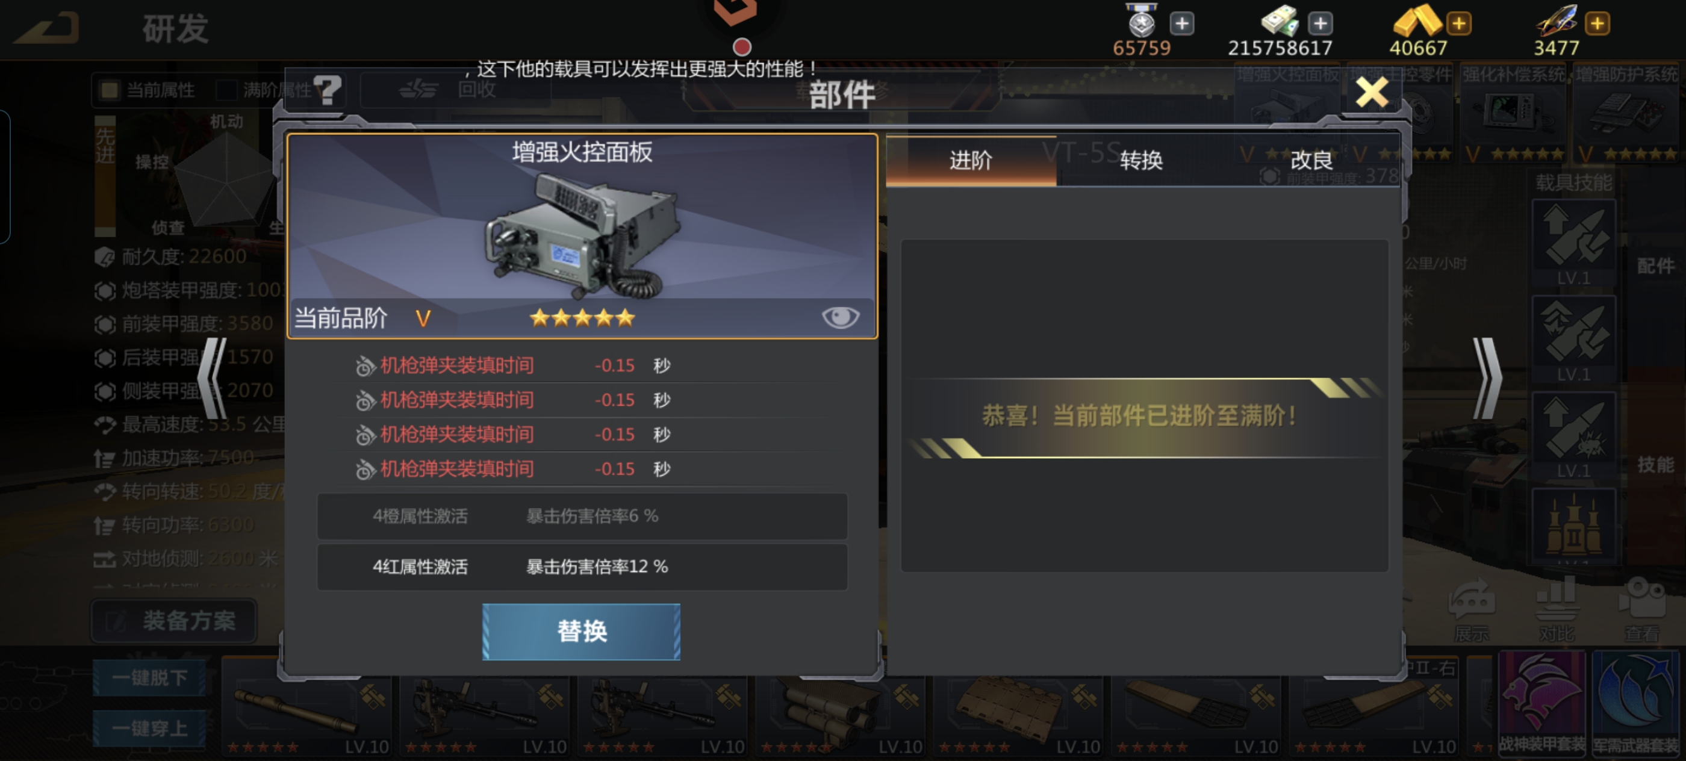1686x761 pixels.
Task: Add more gold bars with plus icon
Action: coord(1459,23)
